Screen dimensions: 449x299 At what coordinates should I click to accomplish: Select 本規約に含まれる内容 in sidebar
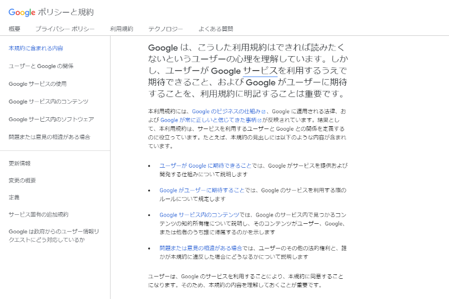[36, 48]
